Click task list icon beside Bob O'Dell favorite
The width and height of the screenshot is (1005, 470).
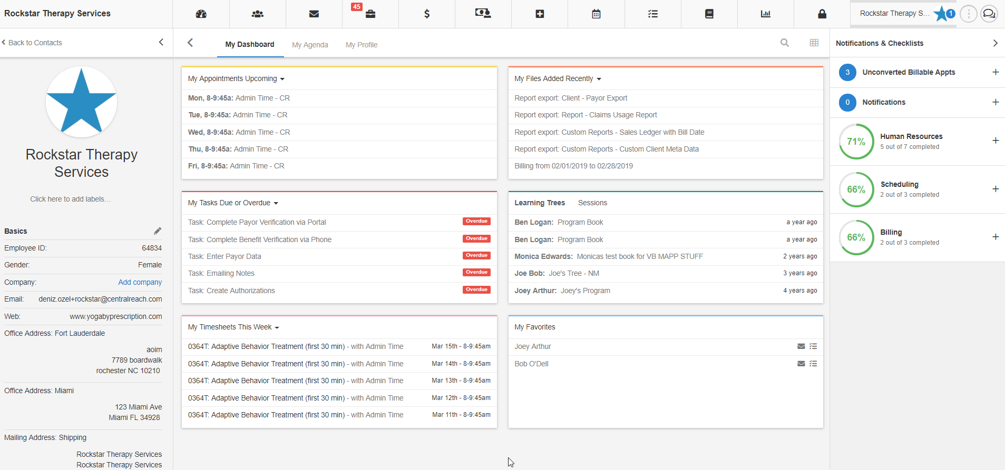(813, 364)
